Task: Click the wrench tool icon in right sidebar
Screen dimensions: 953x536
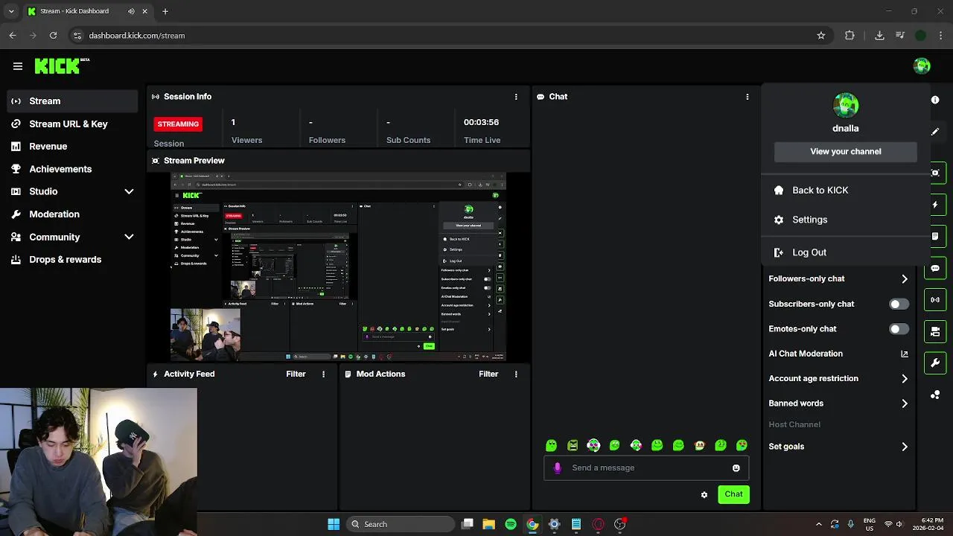Action: 935,363
